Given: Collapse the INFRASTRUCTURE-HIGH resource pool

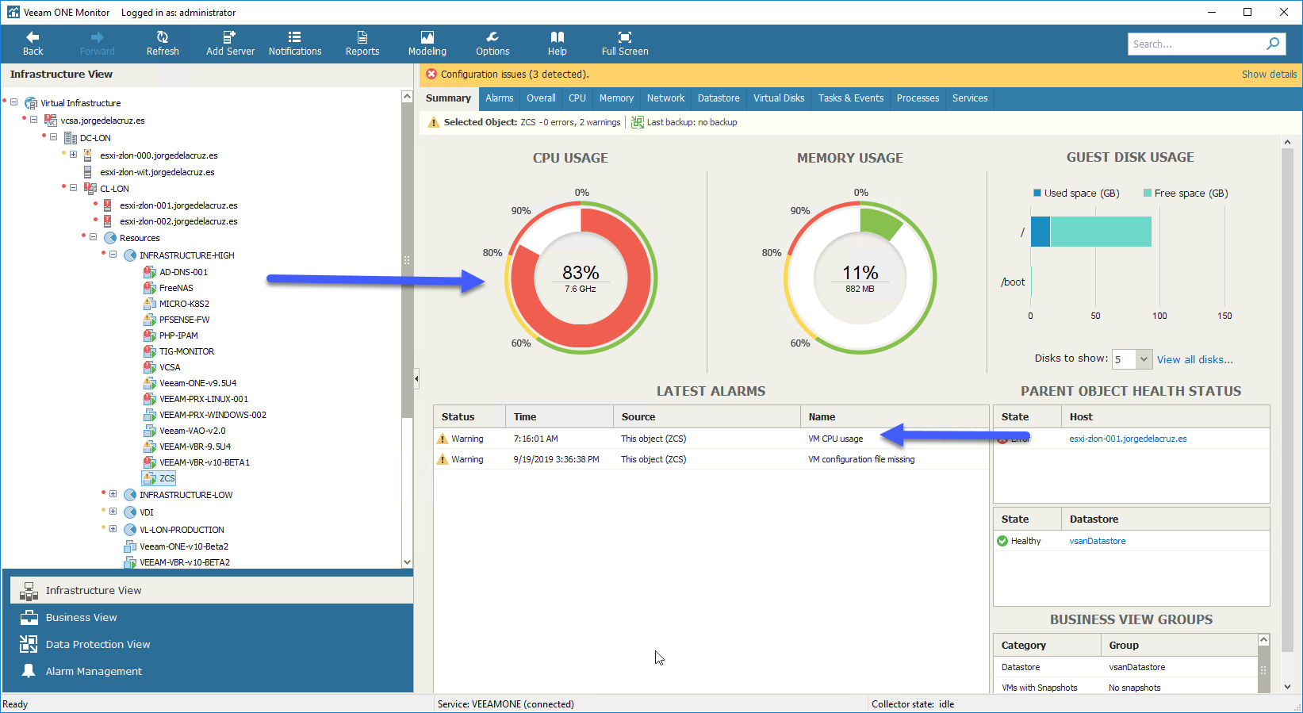Looking at the screenshot, I should [113, 255].
